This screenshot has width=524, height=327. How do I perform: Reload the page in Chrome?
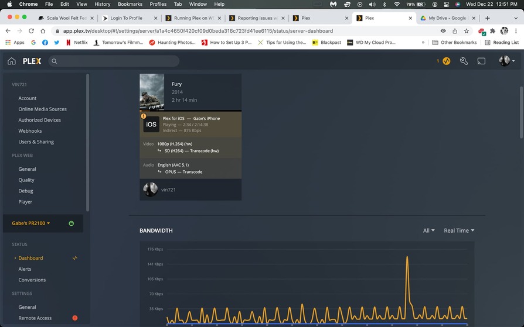31,30
